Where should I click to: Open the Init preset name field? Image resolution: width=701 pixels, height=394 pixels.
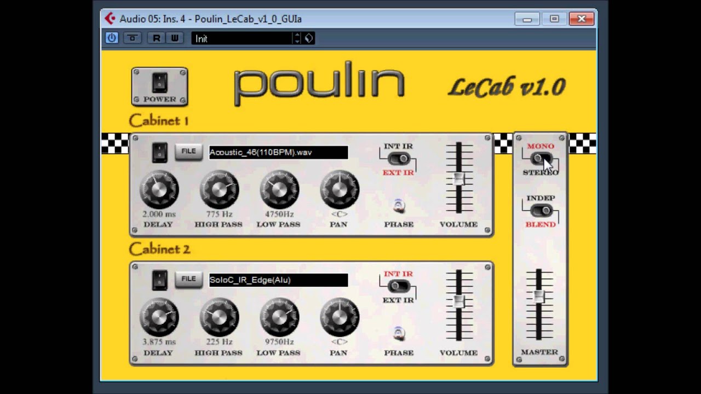pos(243,38)
